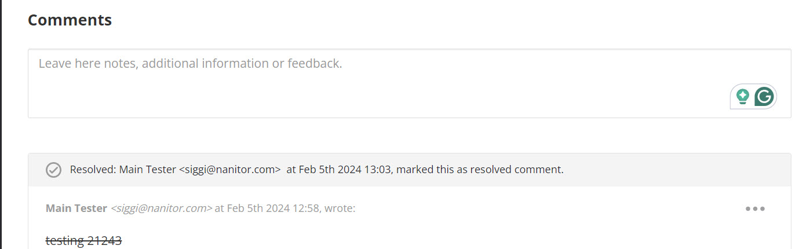Click the resolved checkmark circle icon

[54, 170]
